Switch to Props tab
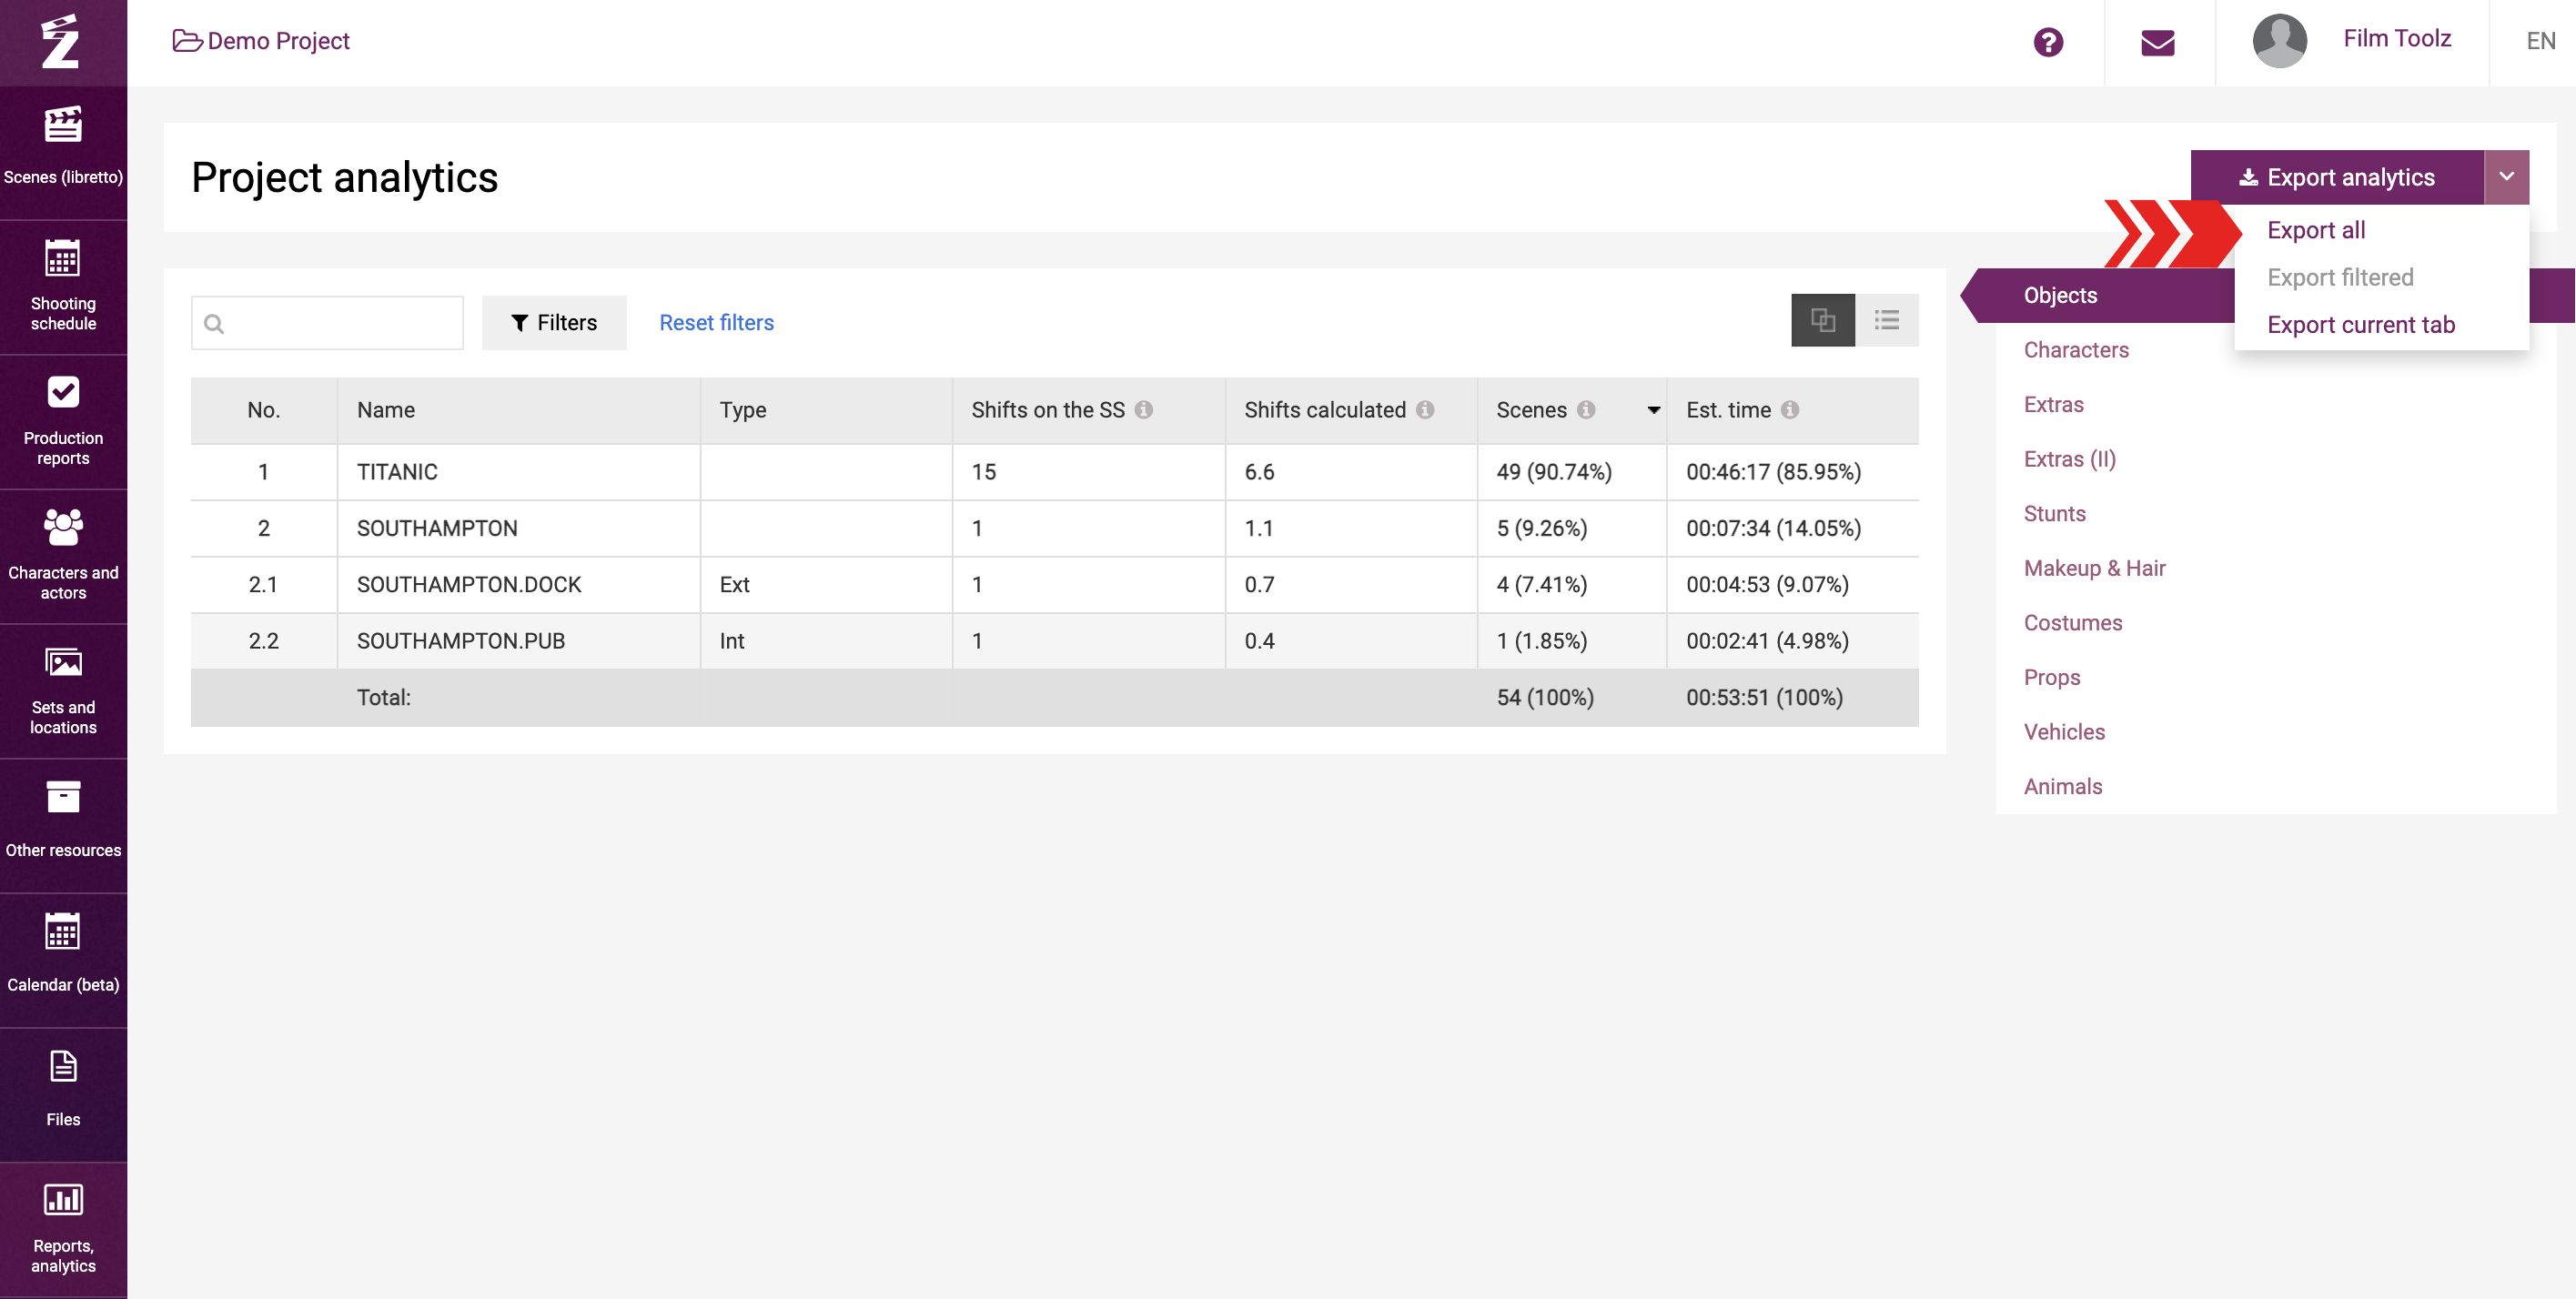Image resolution: width=2576 pixels, height=1299 pixels. 2051,677
